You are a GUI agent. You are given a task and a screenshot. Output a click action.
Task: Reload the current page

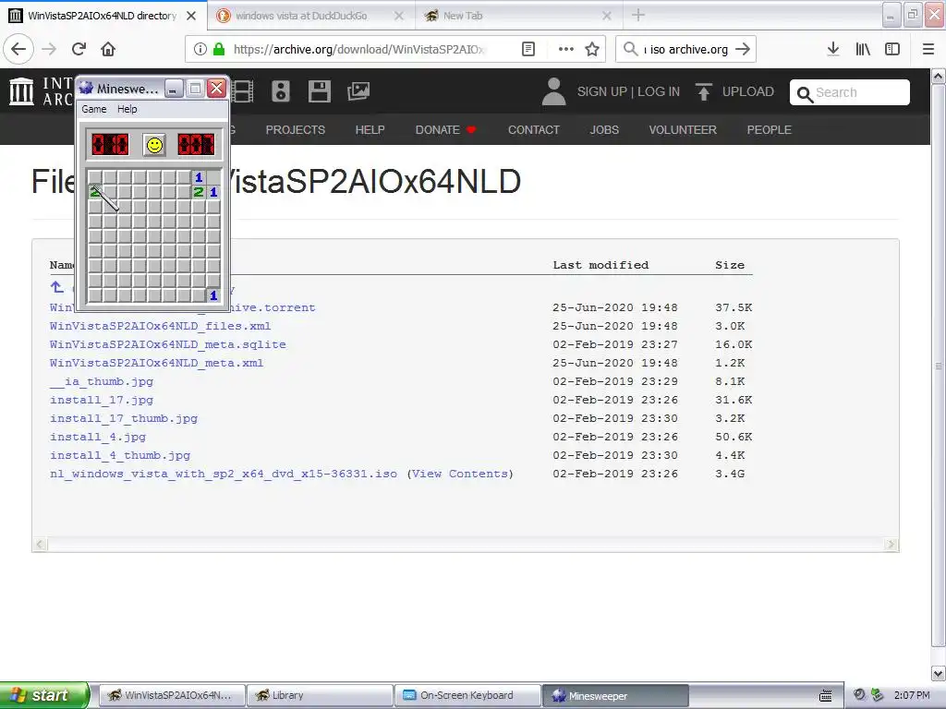click(79, 49)
